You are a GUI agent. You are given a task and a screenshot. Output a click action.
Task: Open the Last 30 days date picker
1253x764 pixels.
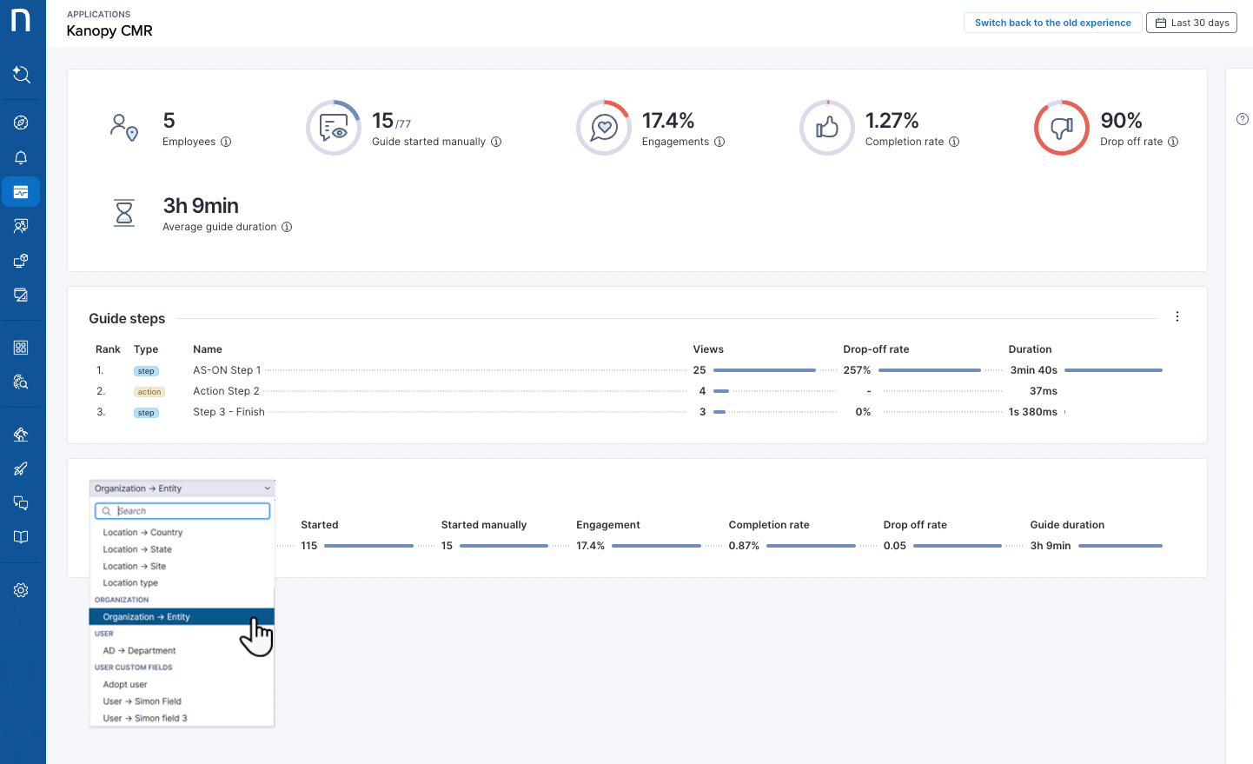[1191, 23]
